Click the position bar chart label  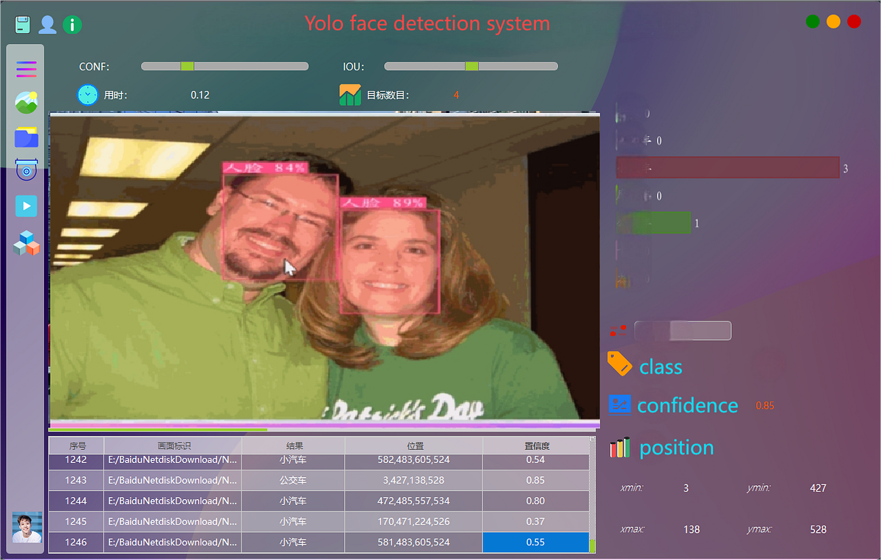click(x=678, y=447)
